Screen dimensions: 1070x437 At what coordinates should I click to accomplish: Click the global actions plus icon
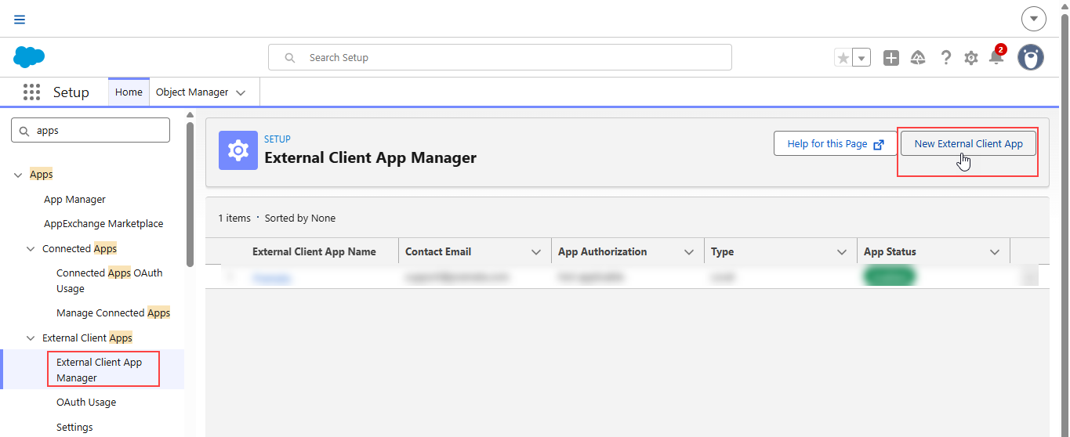point(891,58)
